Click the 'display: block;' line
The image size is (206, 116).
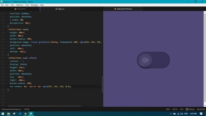(18, 64)
